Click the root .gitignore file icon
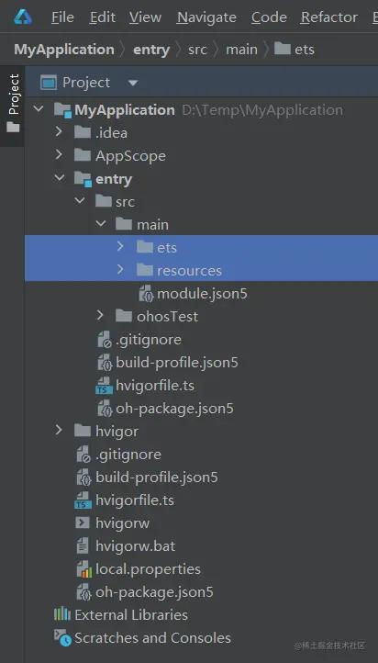 pos(83,455)
